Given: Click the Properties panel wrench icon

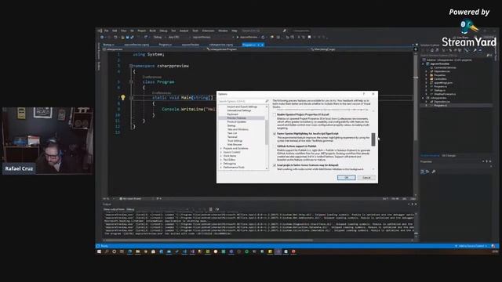Looking at the screenshot, I should [434, 172].
